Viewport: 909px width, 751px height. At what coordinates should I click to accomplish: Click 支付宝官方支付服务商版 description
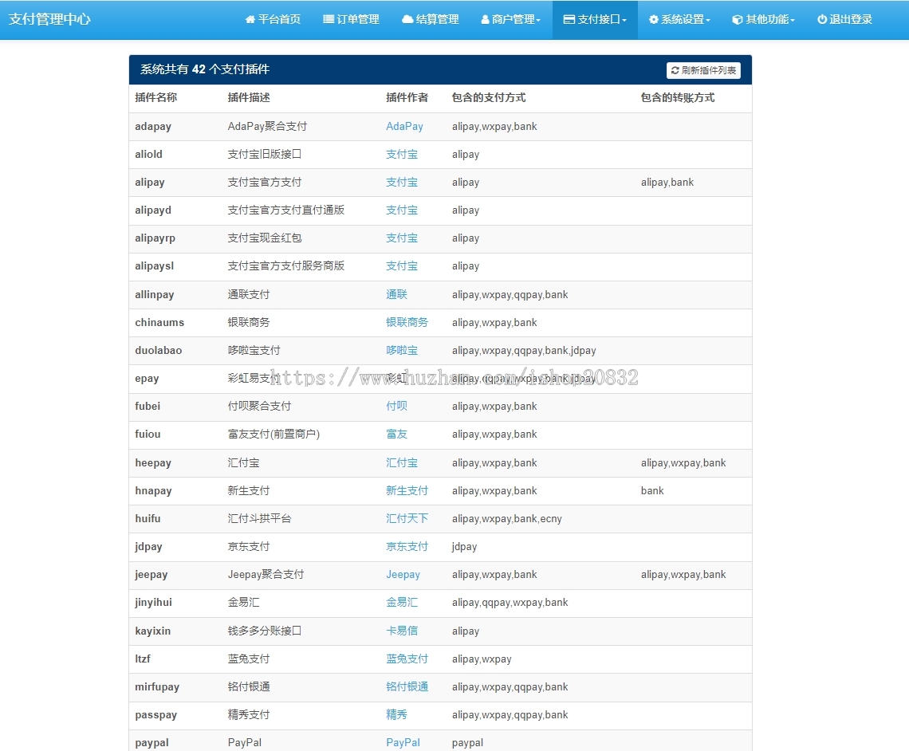pyautogui.click(x=285, y=266)
